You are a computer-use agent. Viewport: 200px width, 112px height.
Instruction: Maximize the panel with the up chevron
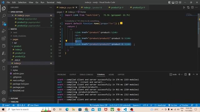pyautogui.click(x=193, y=74)
